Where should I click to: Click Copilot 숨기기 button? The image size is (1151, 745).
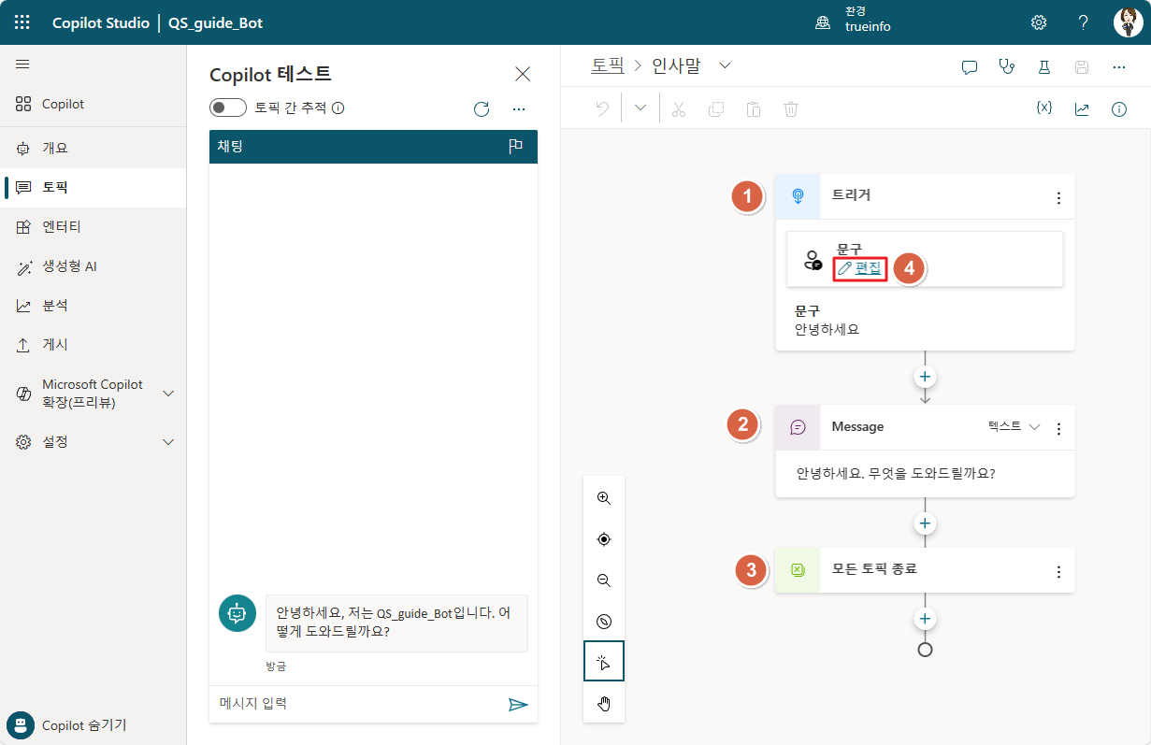(67, 725)
